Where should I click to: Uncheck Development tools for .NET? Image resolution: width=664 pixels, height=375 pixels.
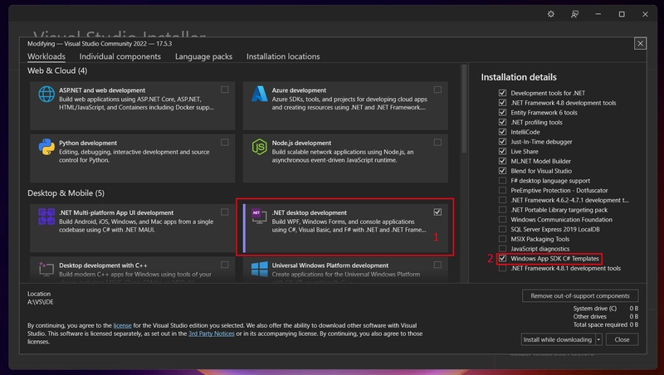coord(502,93)
